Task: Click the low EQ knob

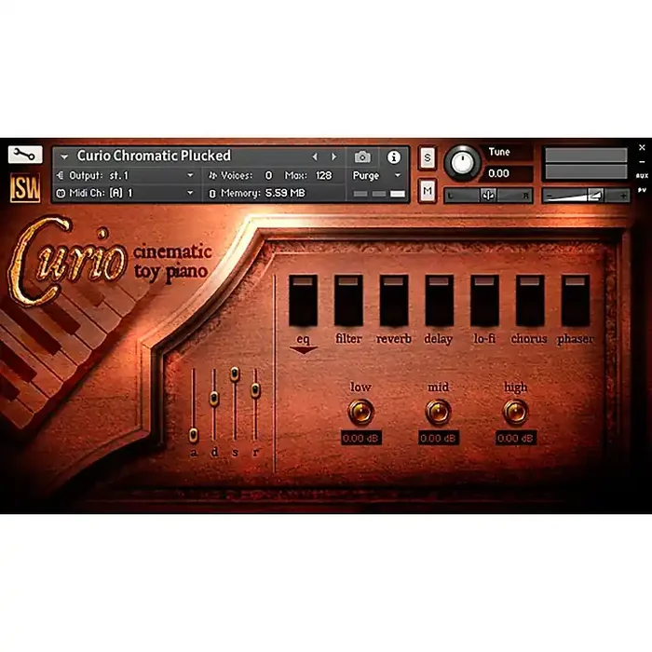Action: 360,412
